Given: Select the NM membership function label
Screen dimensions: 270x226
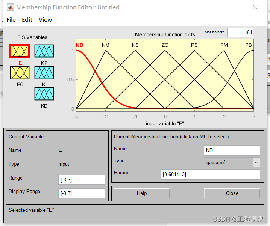Looking at the screenshot, I should (x=106, y=45).
